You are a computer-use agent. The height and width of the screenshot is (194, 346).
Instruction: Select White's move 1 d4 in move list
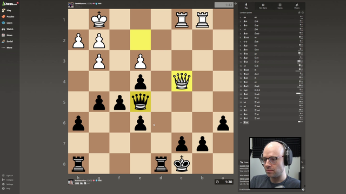tap(245, 17)
